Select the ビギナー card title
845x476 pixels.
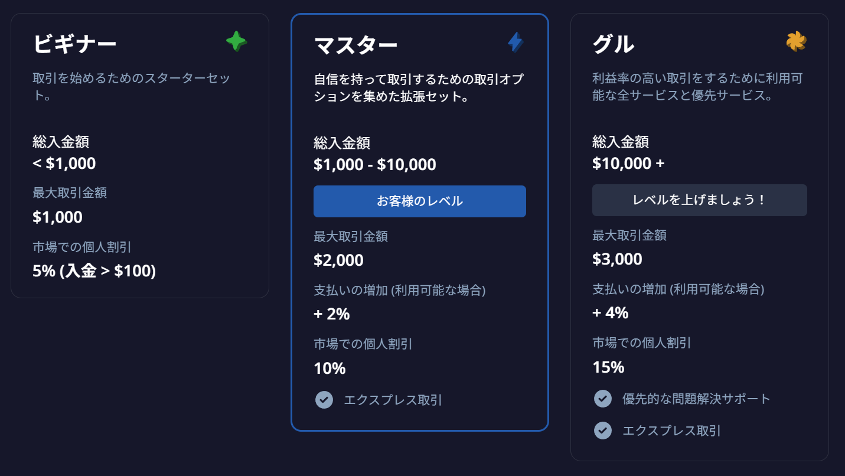click(x=74, y=44)
